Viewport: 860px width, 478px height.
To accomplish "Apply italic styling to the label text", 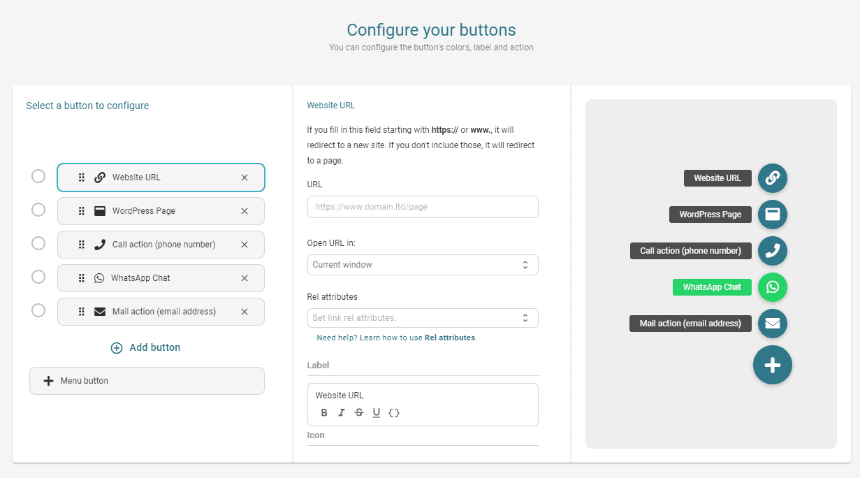I will (341, 412).
